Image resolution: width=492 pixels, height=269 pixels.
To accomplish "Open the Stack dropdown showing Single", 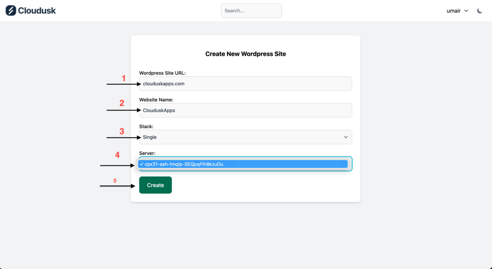I will [245, 137].
